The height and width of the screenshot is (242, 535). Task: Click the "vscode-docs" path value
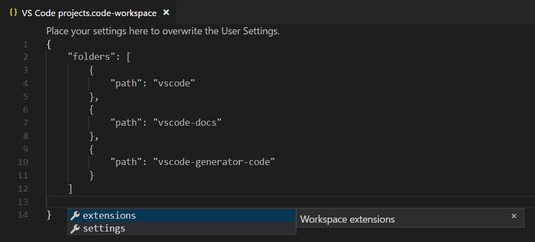tap(187, 122)
